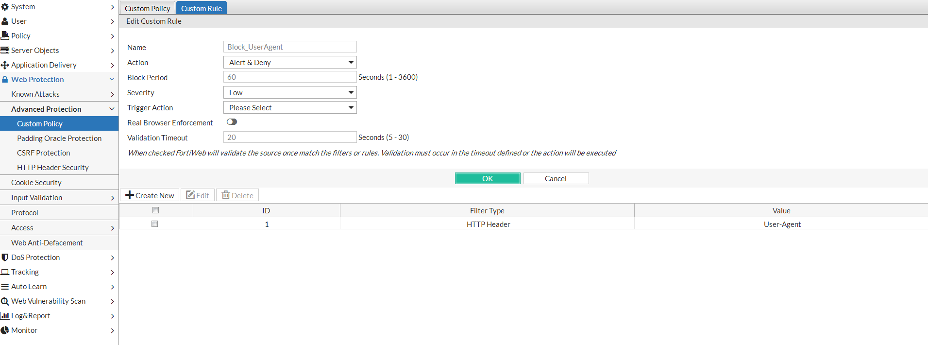This screenshot has width=928, height=345.
Task: Click the Block Period seconds field
Action: (x=290, y=77)
